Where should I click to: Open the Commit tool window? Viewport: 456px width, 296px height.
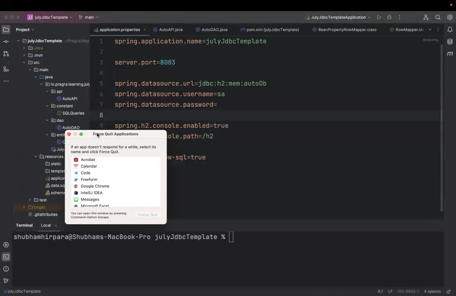point(6,42)
